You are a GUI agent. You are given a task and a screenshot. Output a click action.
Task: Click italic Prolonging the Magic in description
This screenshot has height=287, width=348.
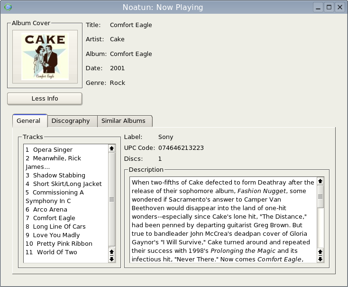pos(243,251)
